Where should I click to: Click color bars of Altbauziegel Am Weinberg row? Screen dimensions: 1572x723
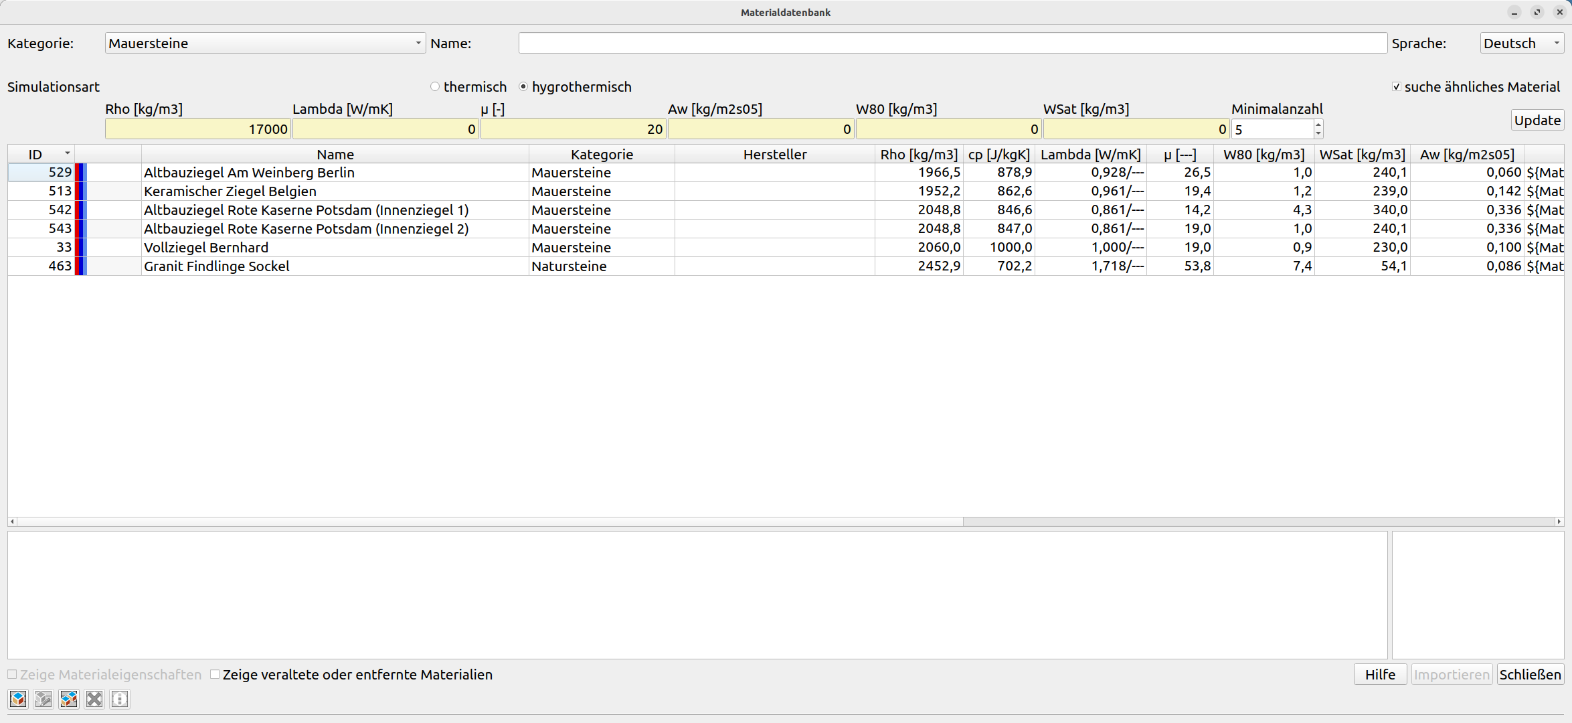click(x=81, y=173)
